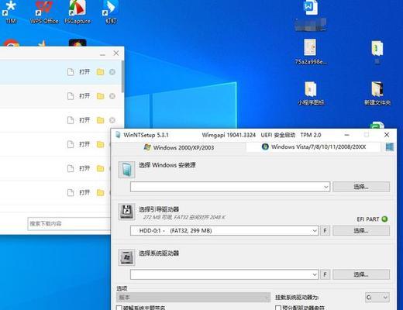Minimize the download manager window
Viewport: 403px width, 310px height.
pyautogui.click(x=102, y=54)
